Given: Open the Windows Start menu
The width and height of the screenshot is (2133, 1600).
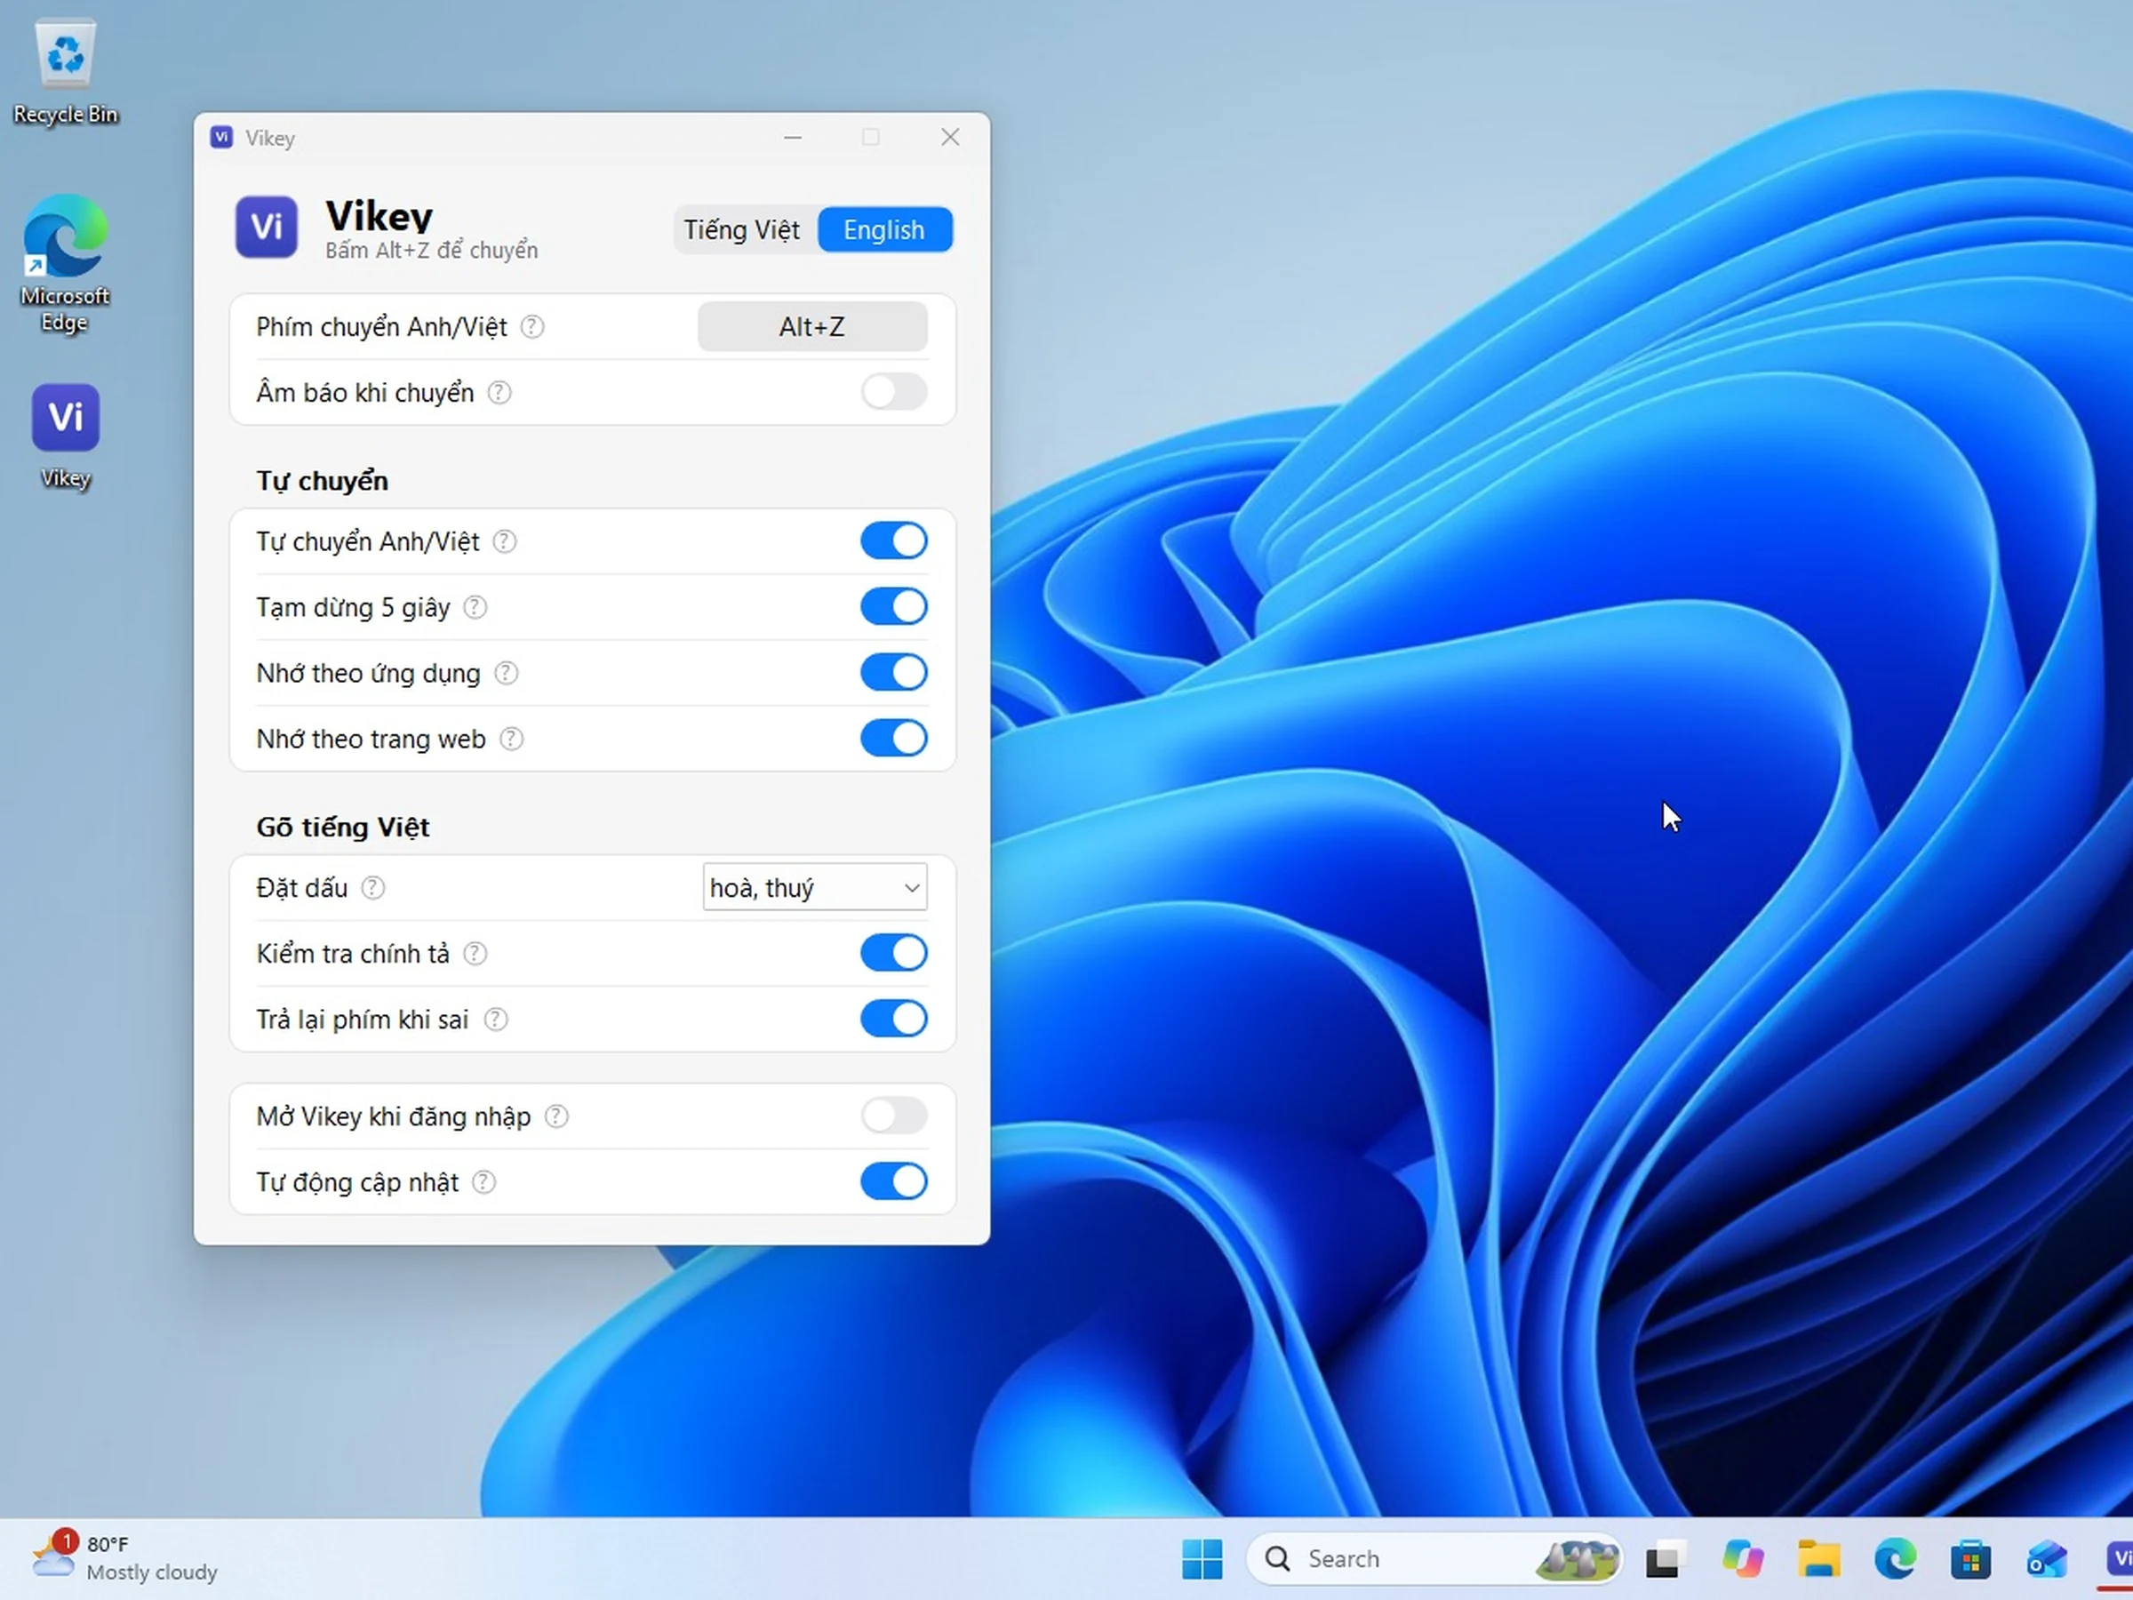Looking at the screenshot, I should (x=1202, y=1558).
